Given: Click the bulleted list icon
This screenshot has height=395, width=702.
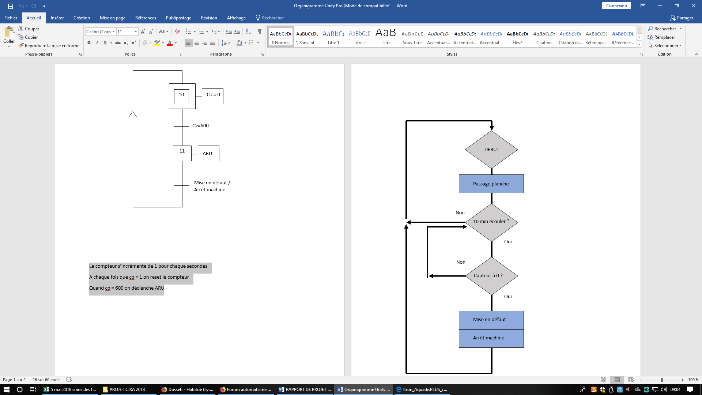Looking at the screenshot, I should point(188,31).
